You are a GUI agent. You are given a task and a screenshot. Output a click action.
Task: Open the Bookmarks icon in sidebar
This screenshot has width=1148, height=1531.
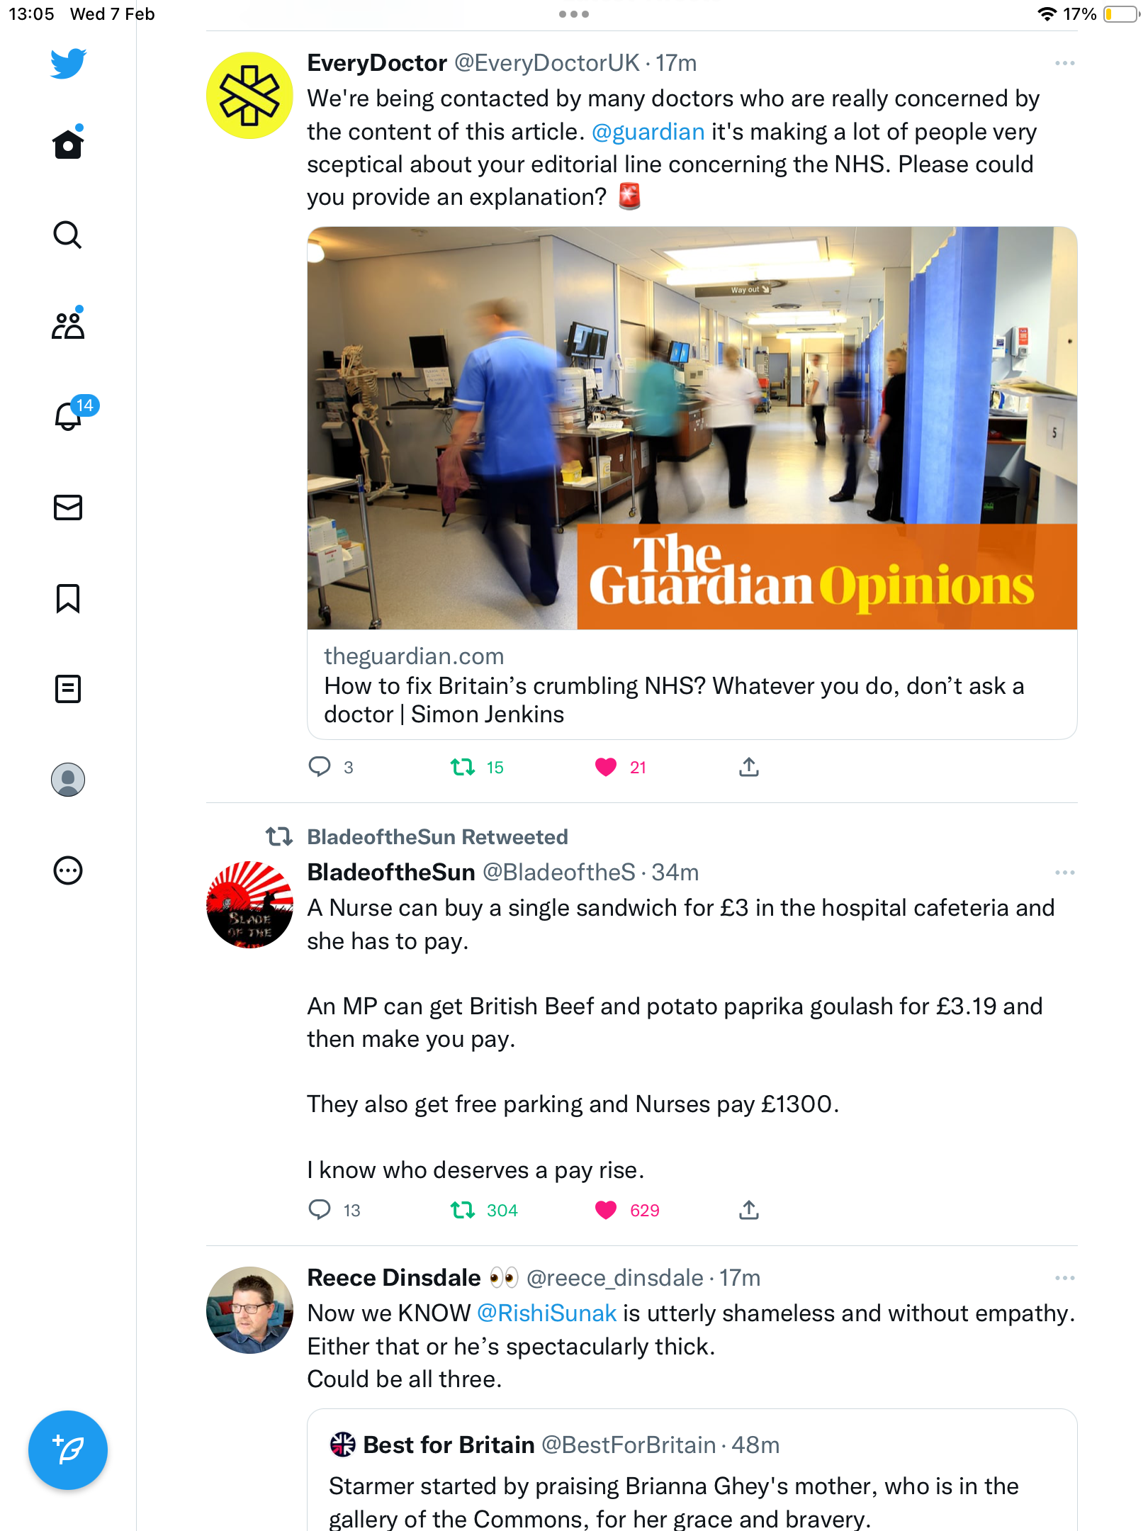click(x=68, y=598)
